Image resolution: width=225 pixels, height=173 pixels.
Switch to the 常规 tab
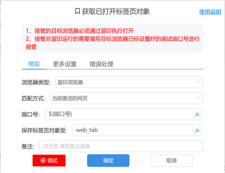[34, 64]
